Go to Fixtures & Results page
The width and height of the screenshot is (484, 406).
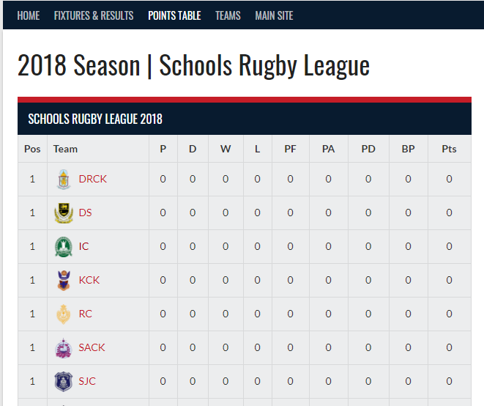click(x=94, y=15)
